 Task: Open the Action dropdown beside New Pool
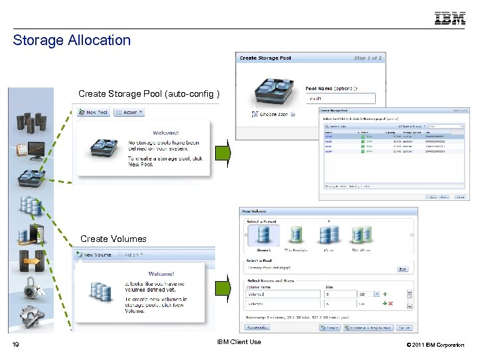point(129,112)
